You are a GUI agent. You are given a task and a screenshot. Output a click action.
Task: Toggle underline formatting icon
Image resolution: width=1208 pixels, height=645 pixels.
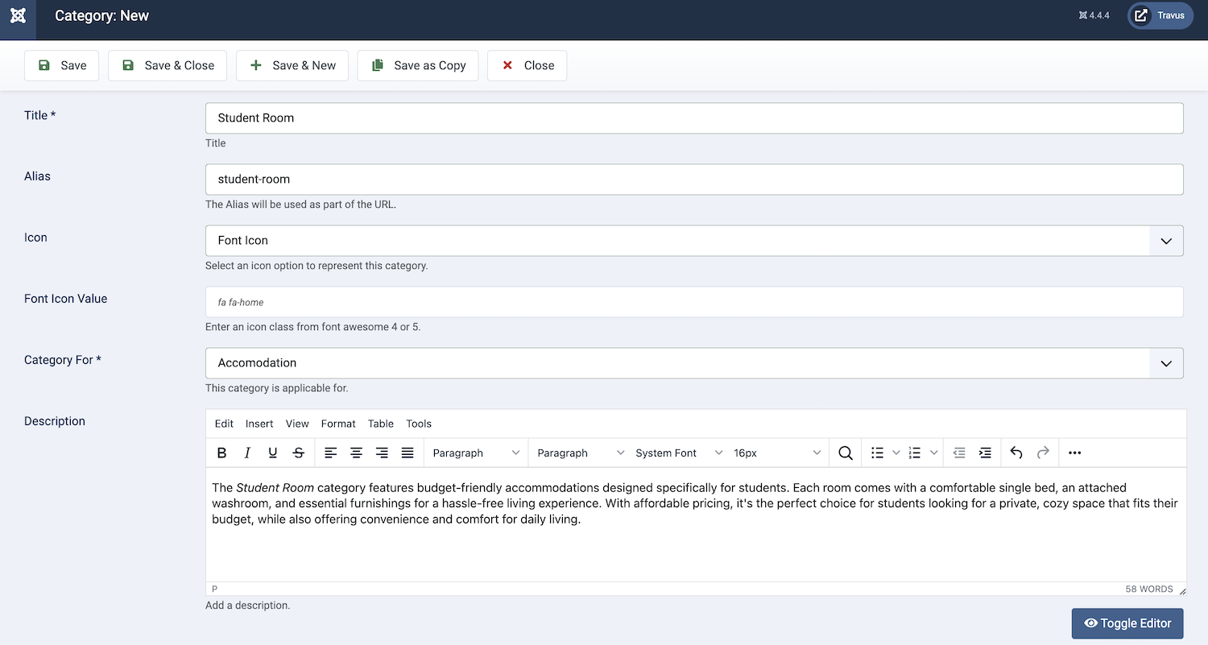(x=273, y=453)
